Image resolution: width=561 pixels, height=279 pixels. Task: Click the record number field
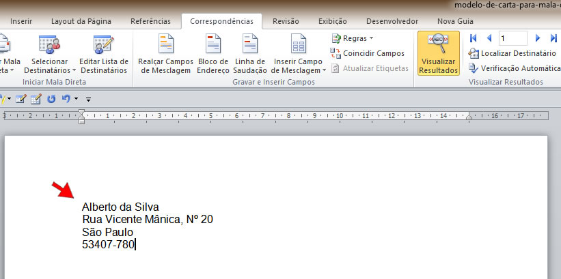[x=512, y=38]
